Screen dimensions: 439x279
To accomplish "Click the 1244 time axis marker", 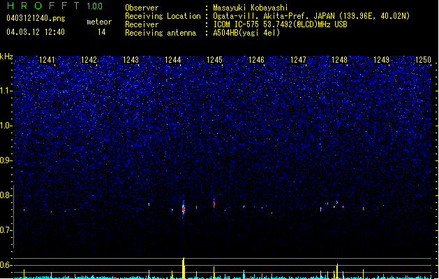I will point(173,60).
